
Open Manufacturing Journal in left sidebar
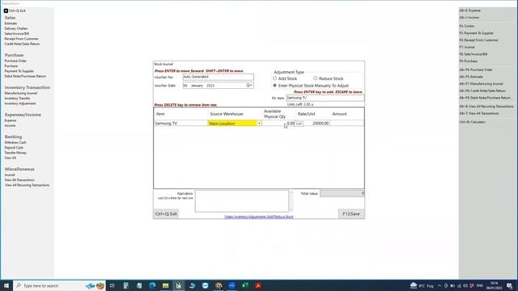click(x=21, y=93)
